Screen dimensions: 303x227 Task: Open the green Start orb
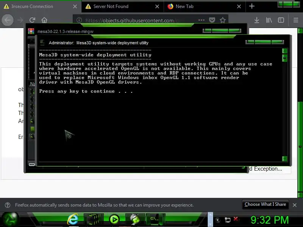tap(11, 219)
